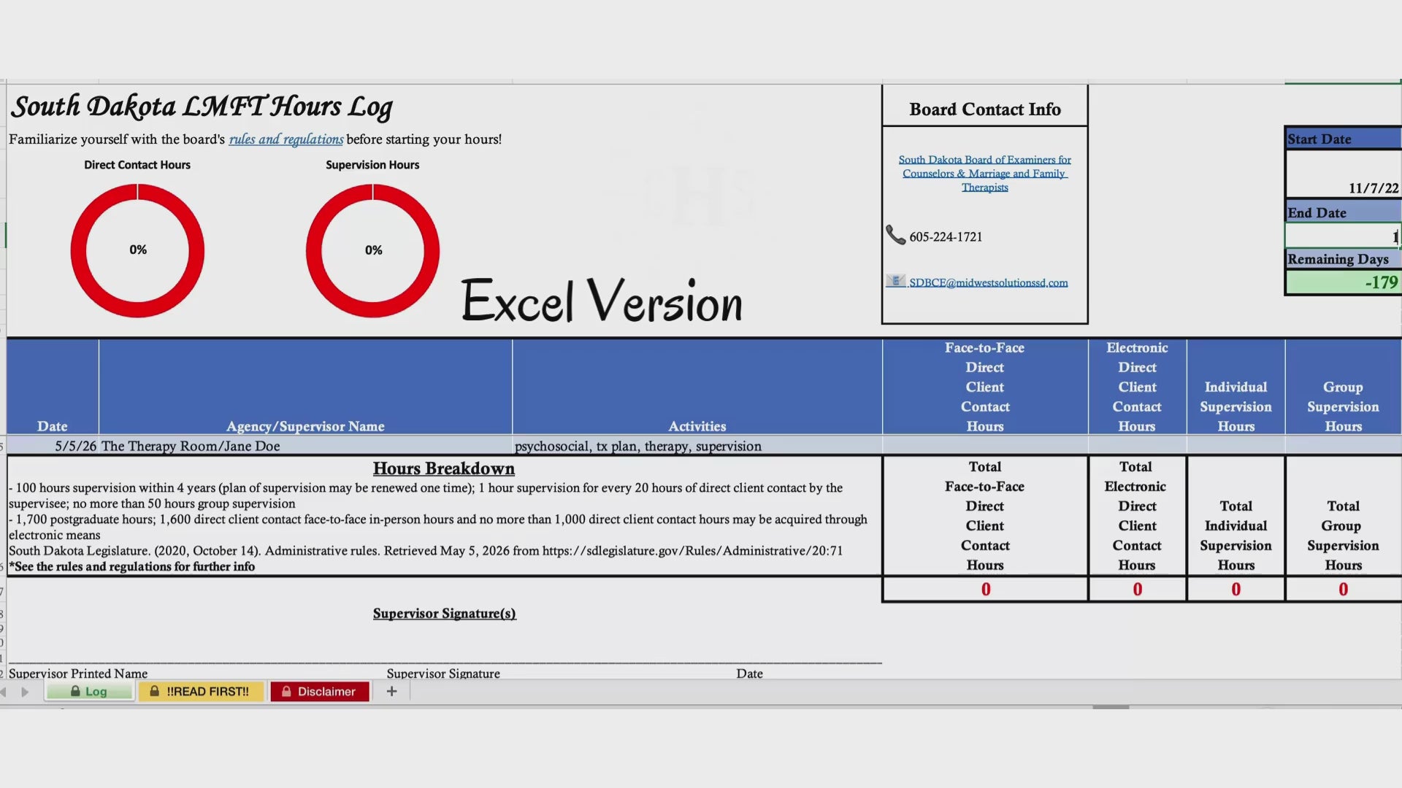Click the Supervision Hours progress donut chart
Screen dimensions: 1402x788
(x=372, y=250)
